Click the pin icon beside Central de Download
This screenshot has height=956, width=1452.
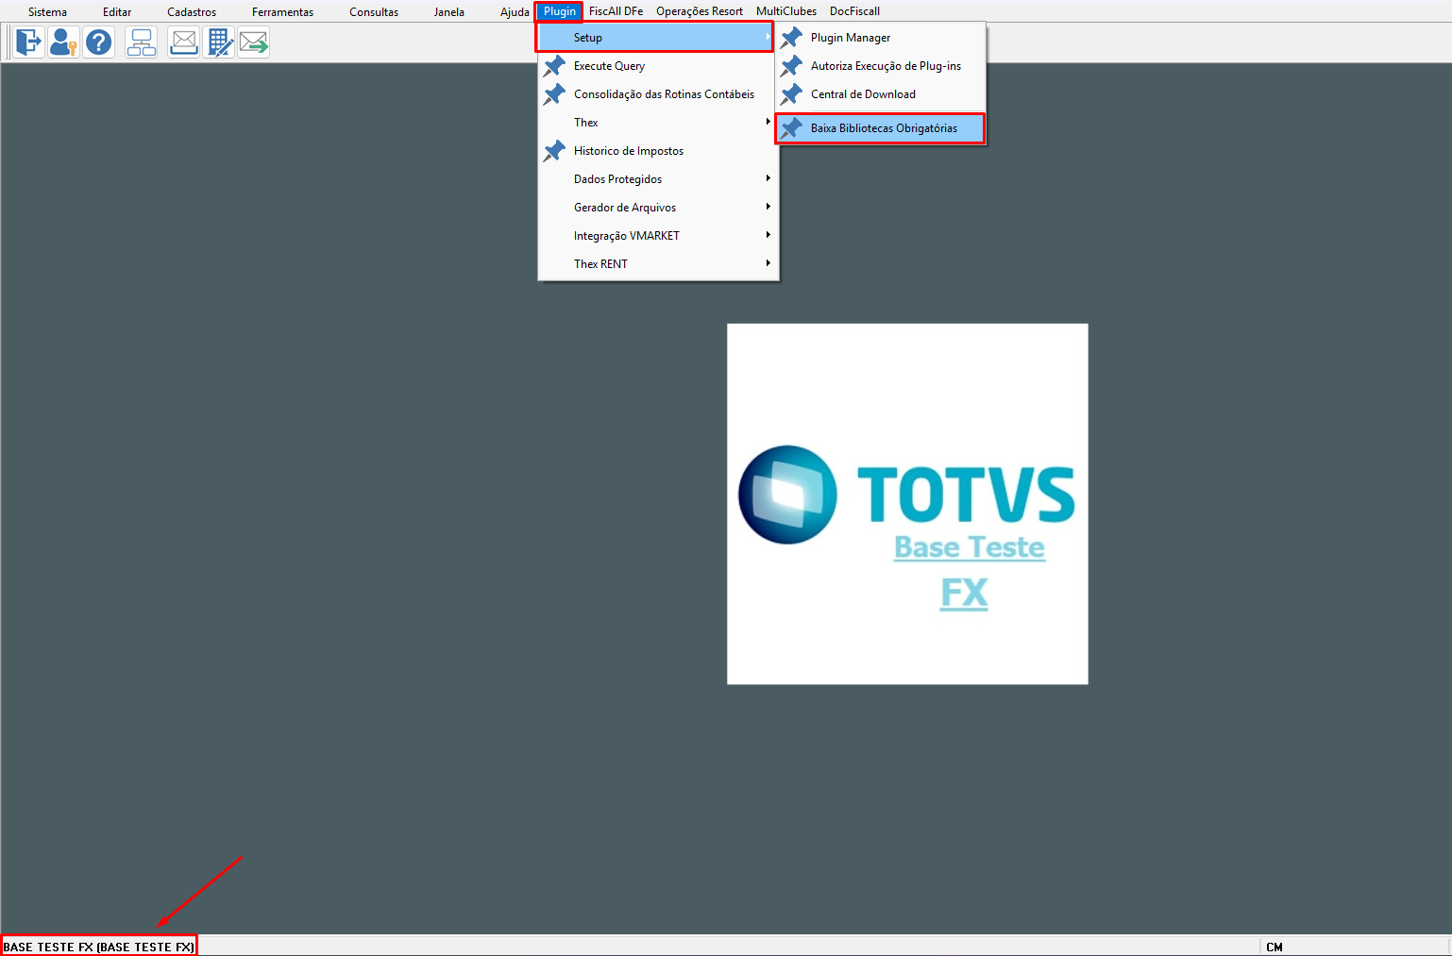point(792,94)
